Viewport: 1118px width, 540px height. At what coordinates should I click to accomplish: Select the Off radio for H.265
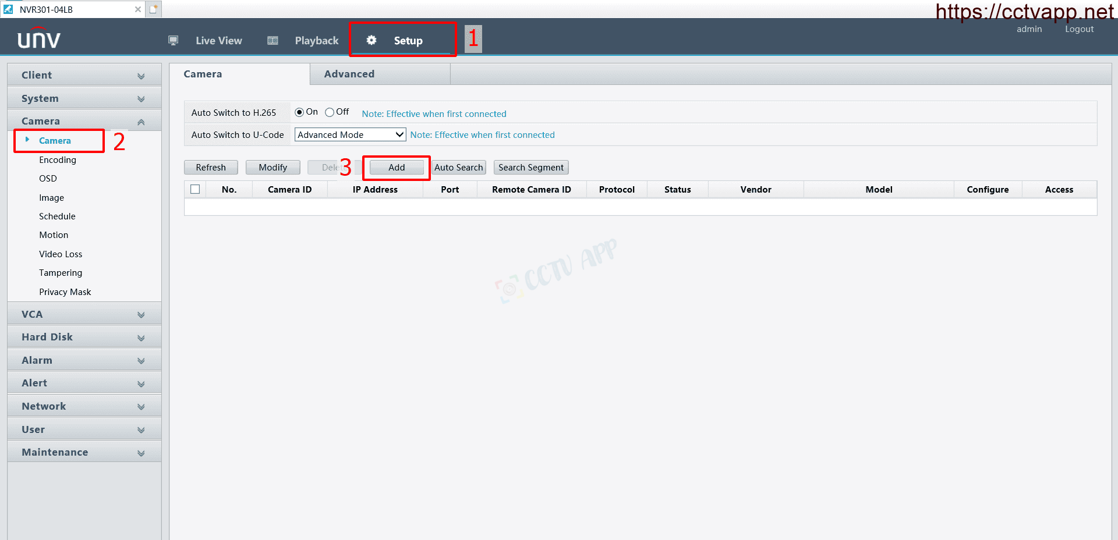pyautogui.click(x=330, y=112)
